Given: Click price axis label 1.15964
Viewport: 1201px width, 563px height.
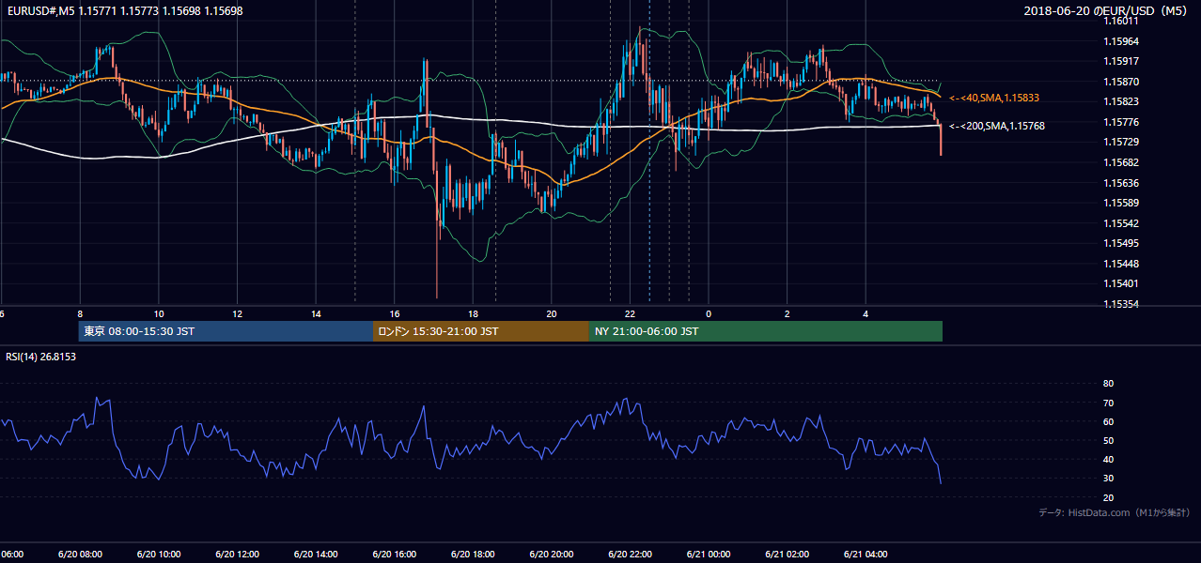Looking at the screenshot, I should (x=1121, y=41).
